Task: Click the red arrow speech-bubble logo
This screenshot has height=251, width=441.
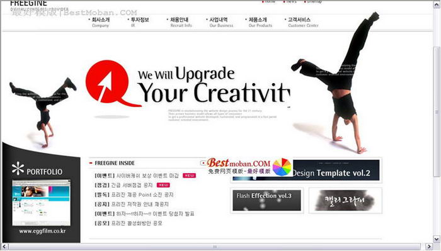Action: [110, 84]
